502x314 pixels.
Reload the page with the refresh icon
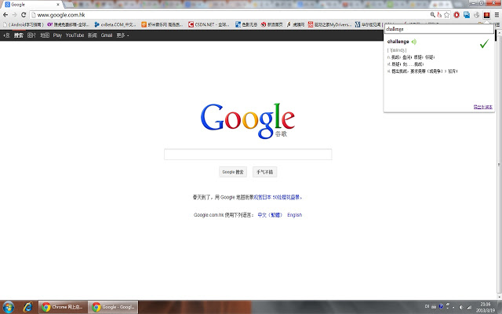point(24,15)
